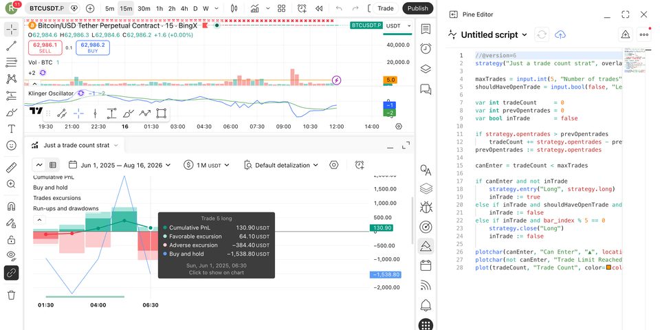Select the brush drawing tool in left toolbar
The image size is (660, 330).
point(12,112)
